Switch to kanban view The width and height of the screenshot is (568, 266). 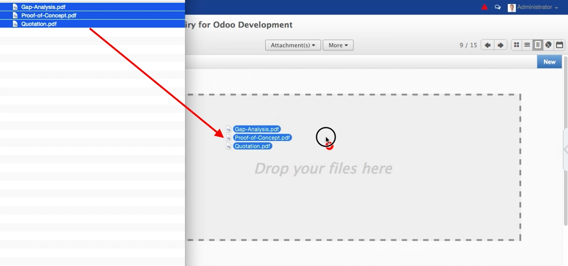516,45
